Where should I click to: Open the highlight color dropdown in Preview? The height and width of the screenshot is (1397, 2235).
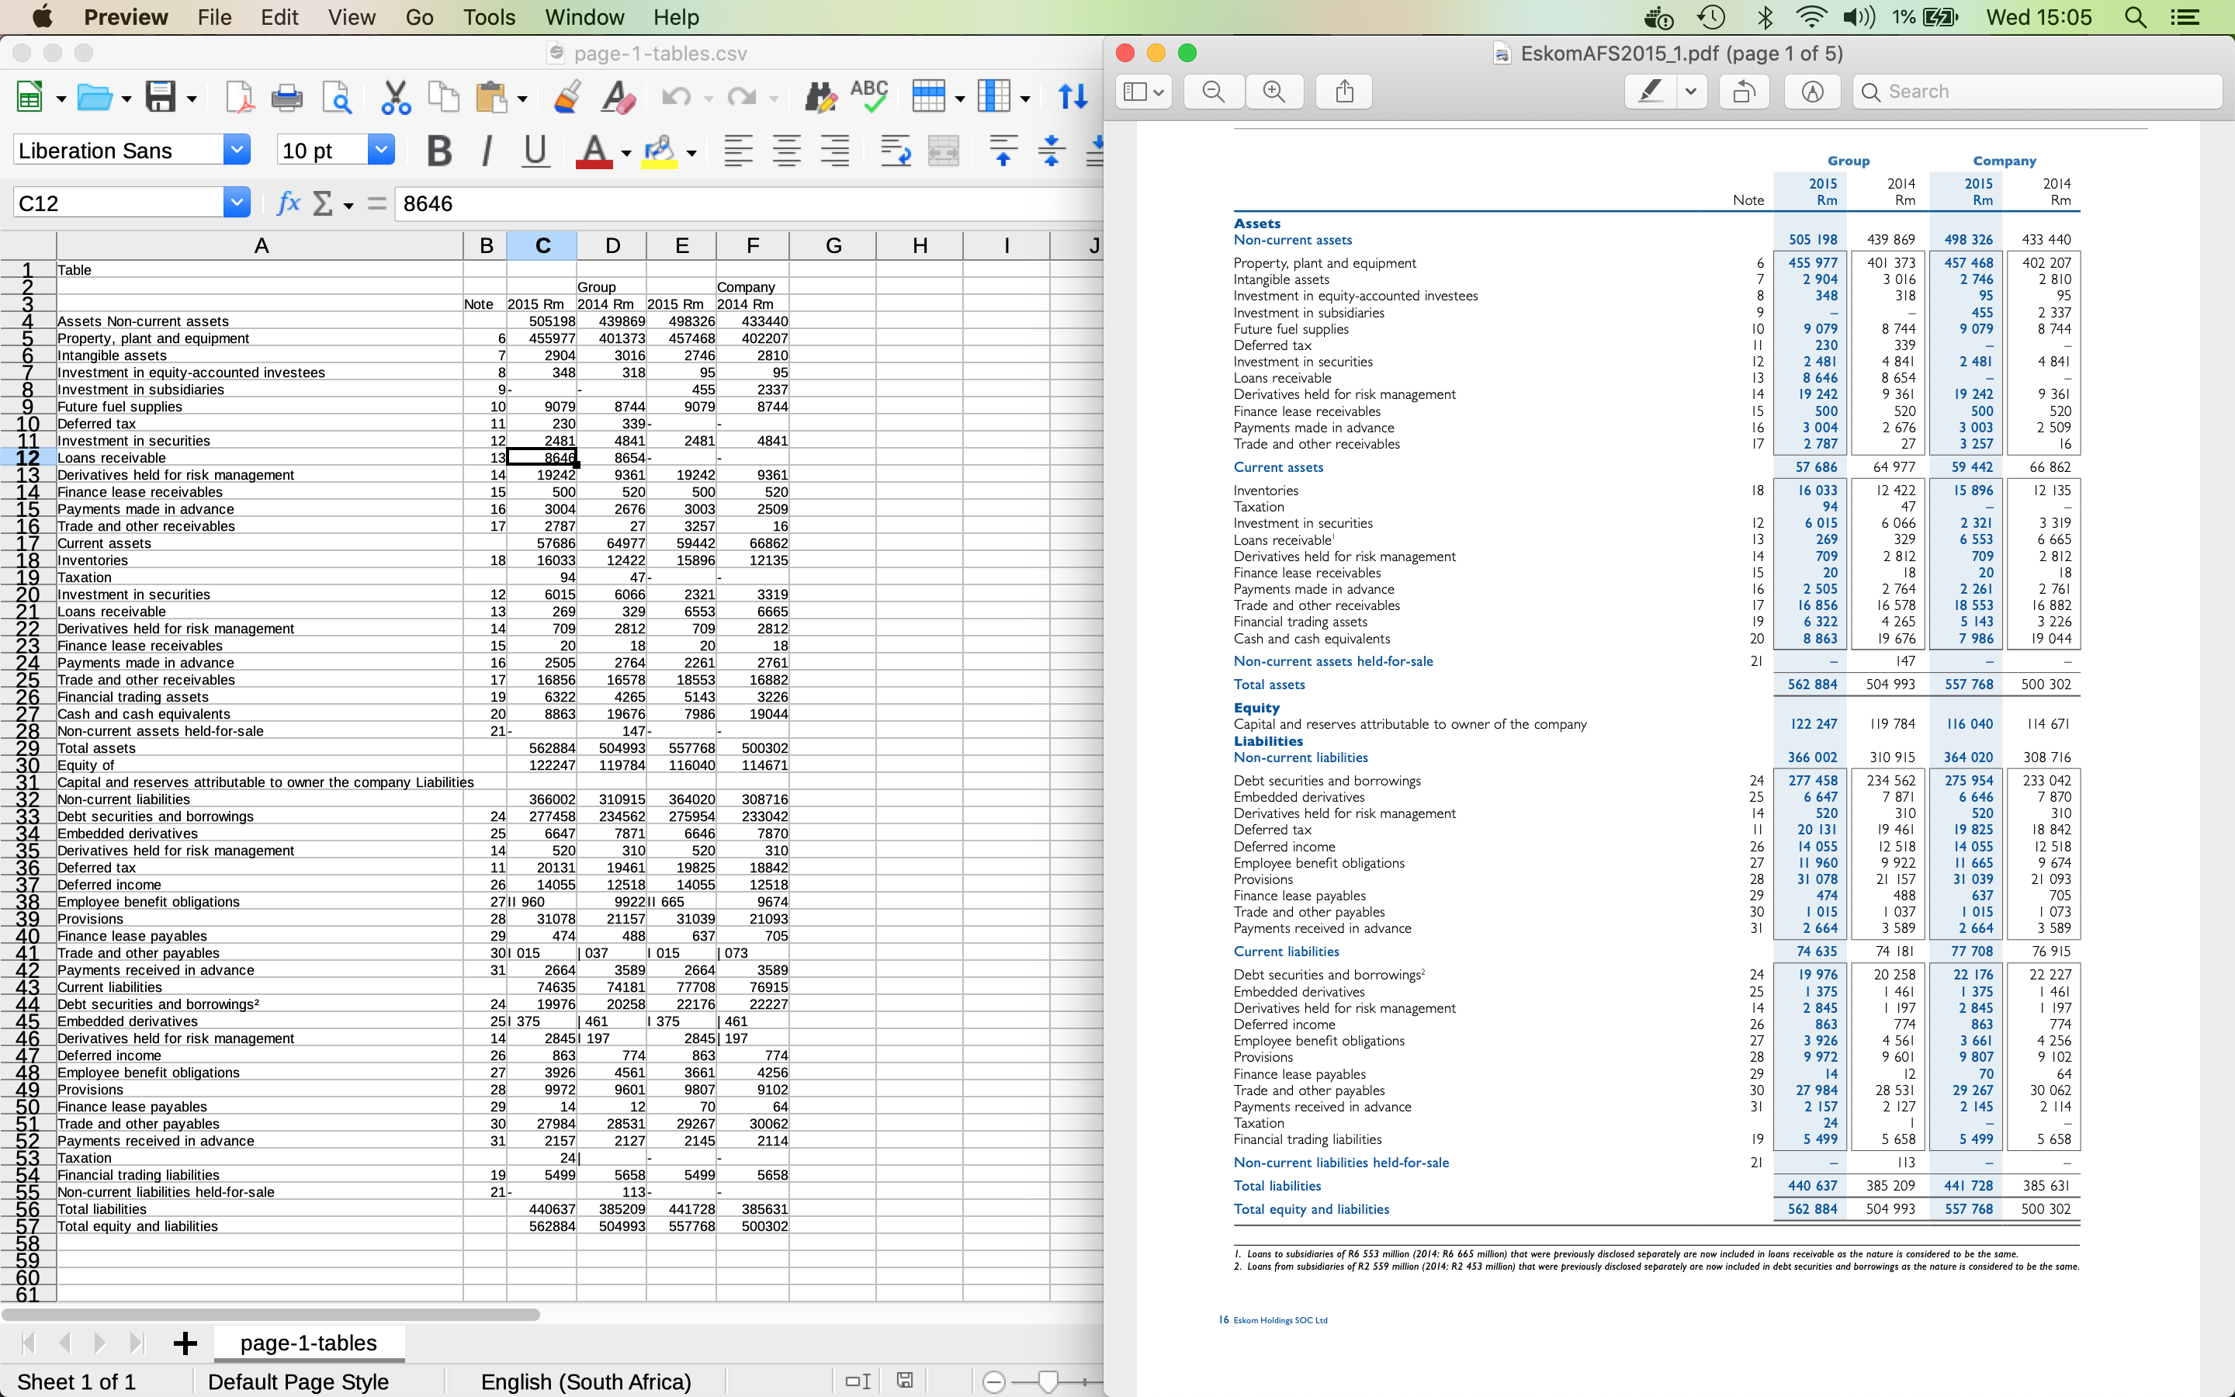[x=1691, y=92]
